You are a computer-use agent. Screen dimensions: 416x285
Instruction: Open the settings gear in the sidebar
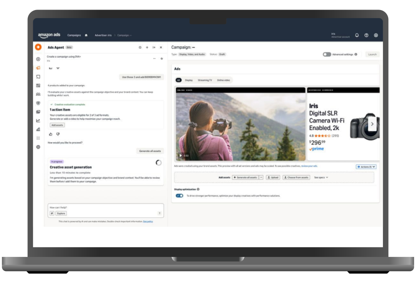pos(38,147)
